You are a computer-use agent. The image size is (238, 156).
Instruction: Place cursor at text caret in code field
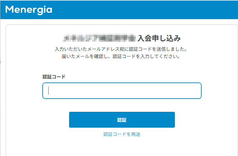pyautogui.click(x=48, y=91)
